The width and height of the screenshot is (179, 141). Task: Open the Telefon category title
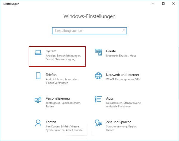point(51,75)
